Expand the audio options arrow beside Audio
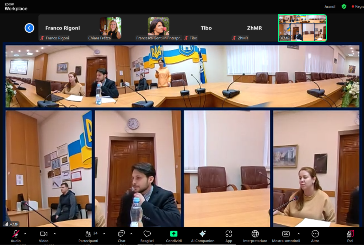The height and width of the screenshot is (245, 364). click(x=25, y=234)
